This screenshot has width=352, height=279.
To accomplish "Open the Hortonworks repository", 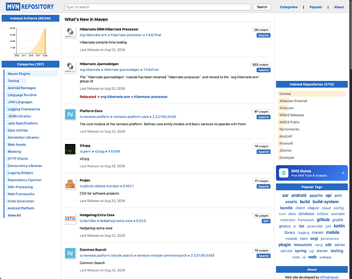I will click(x=289, y=129).
